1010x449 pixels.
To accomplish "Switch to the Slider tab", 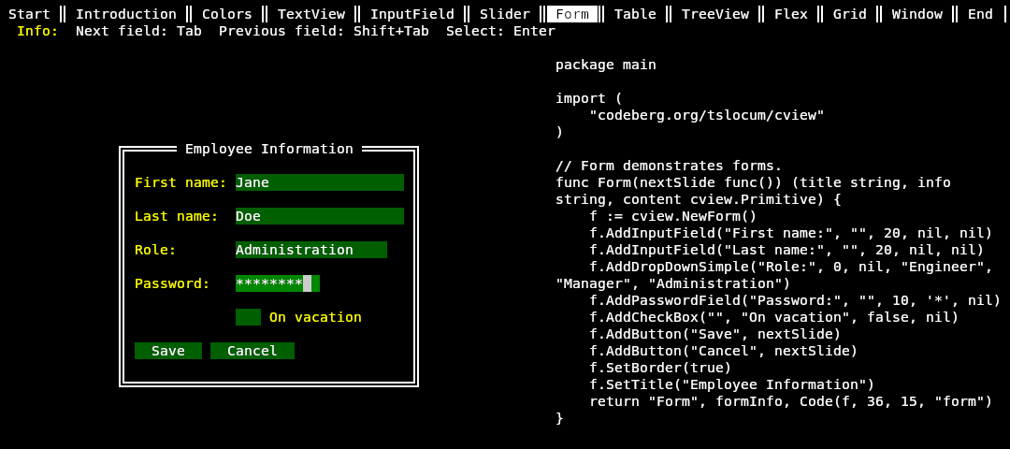I will point(504,14).
